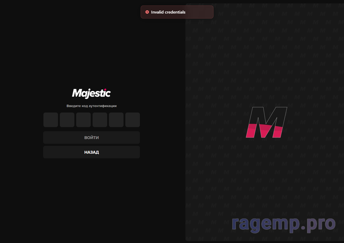This screenshot has width=344, height=243.
Task: Go back using the НАЗАД button
Action: (92, 152)
